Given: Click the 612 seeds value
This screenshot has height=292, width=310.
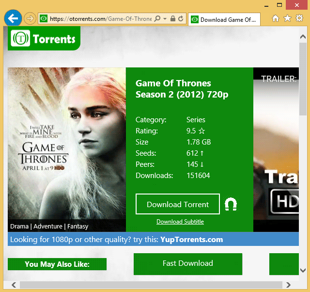Looking at the screenshot, I should tap(192, 153).
